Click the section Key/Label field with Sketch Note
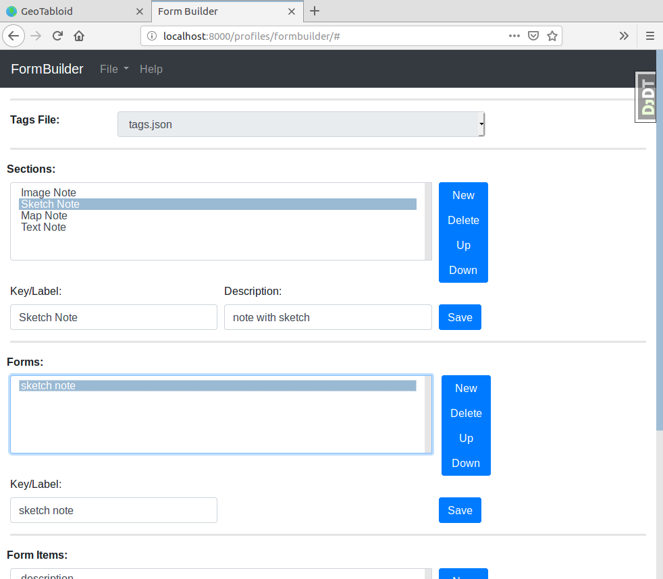 [113, 317]
